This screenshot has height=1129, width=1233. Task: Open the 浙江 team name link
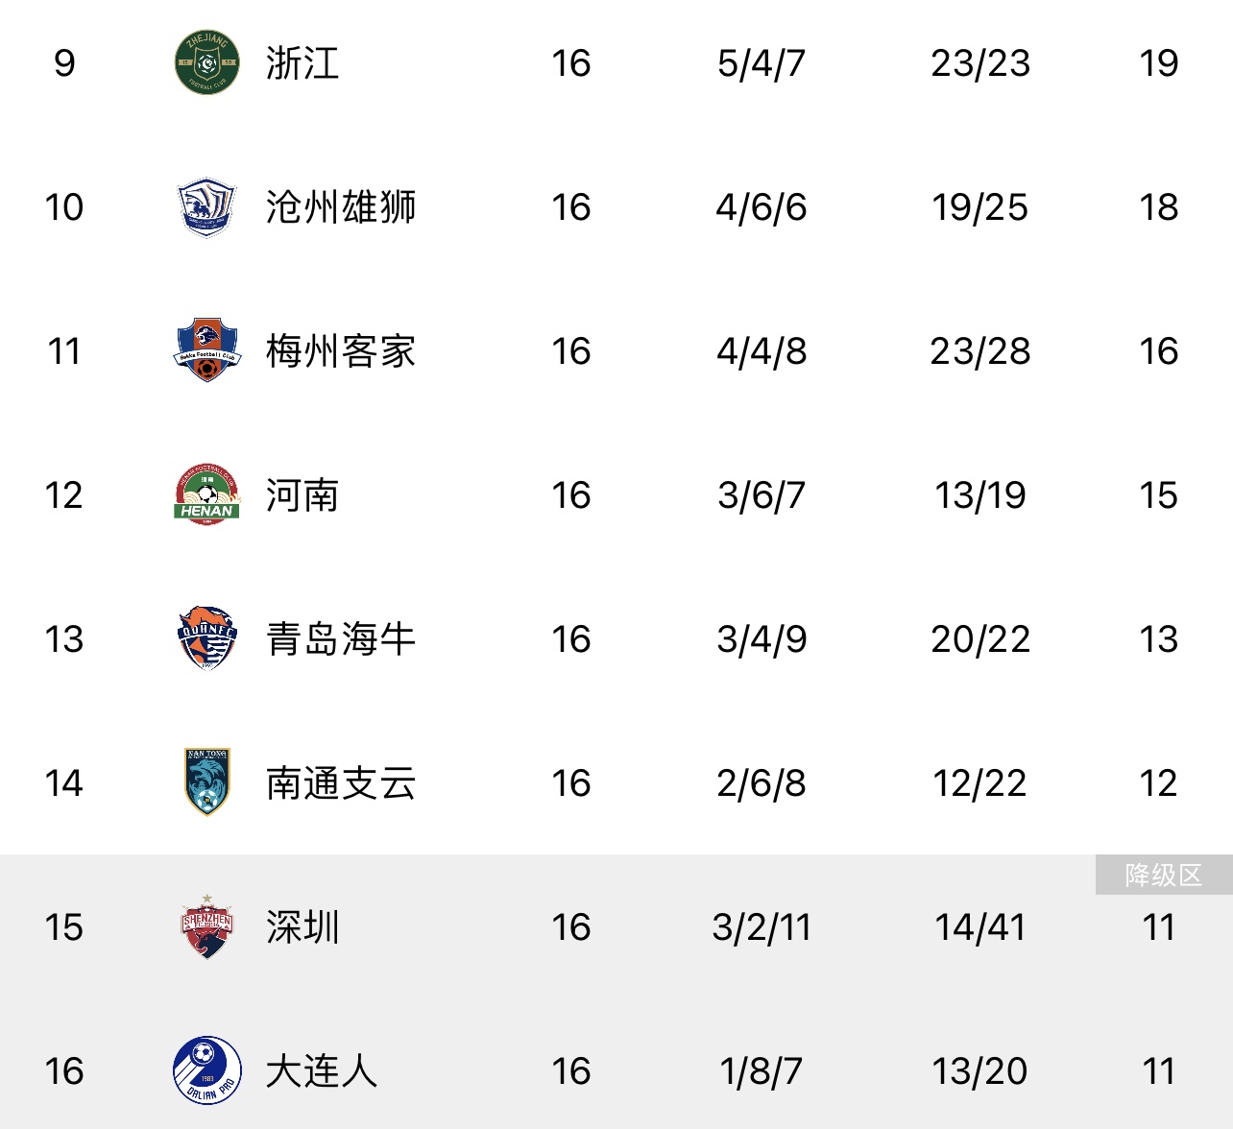coord(302,63)
